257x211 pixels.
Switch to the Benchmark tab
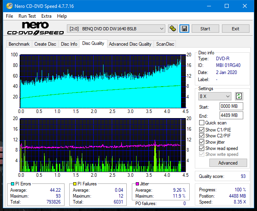(19, 44)
